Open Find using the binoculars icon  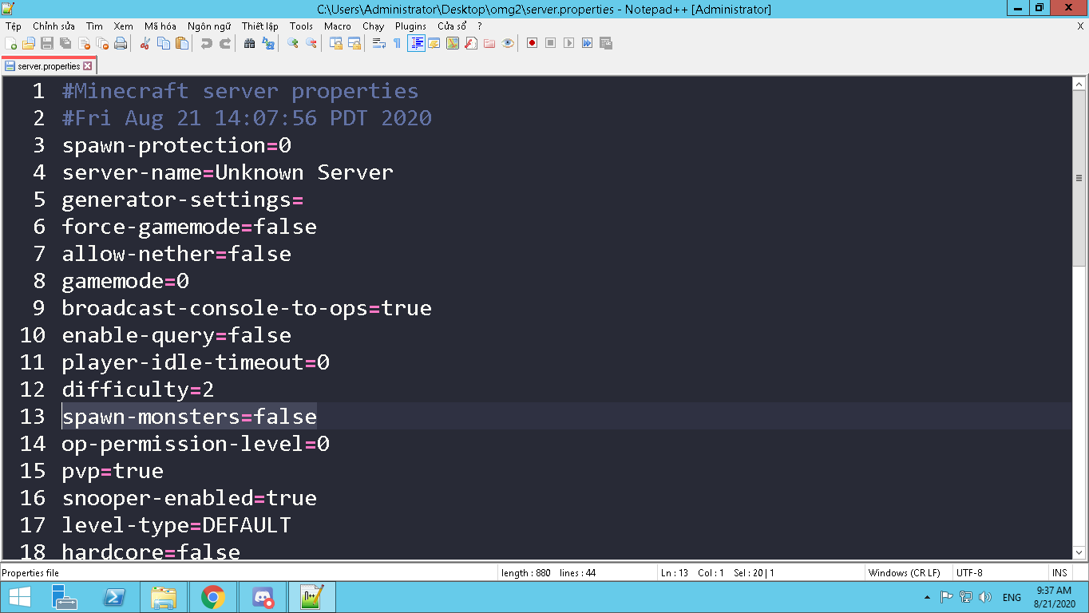click(250, 43)
